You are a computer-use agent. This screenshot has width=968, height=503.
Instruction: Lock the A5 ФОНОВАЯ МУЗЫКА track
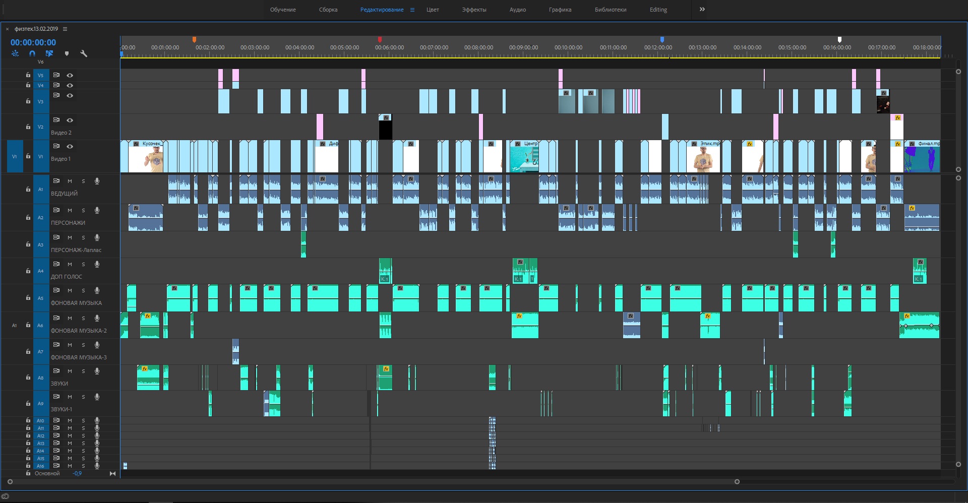click(28, 298)
